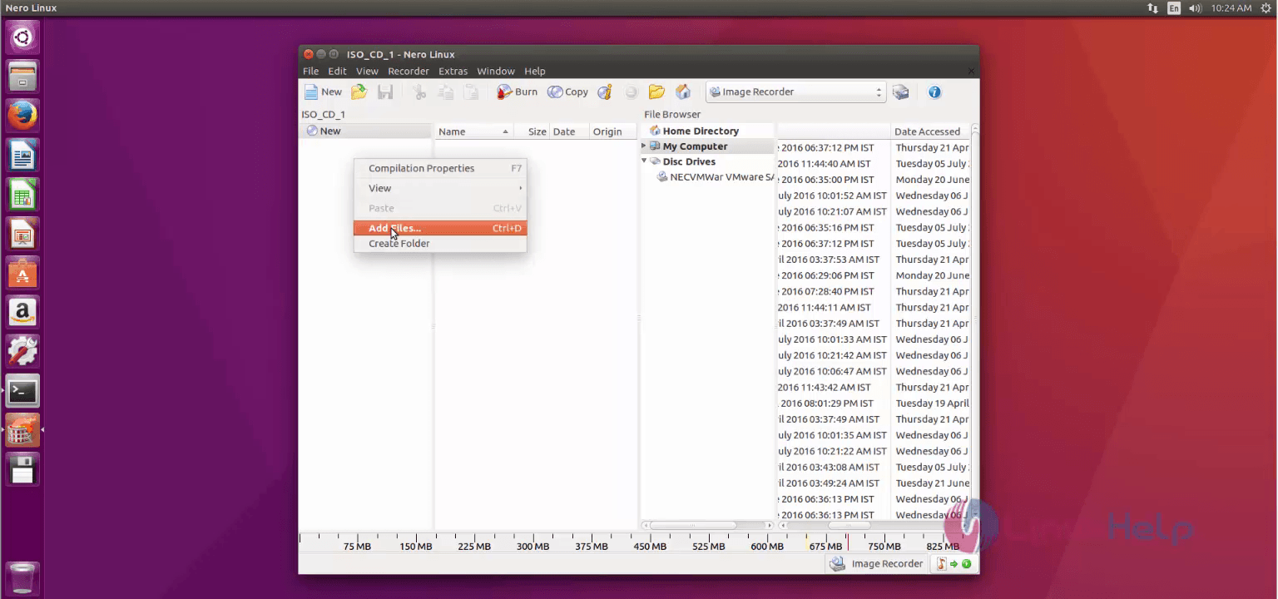Click the Burn button in toolbar

click(x=518, y=92)
